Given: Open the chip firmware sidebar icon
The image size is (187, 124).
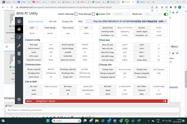Looking at the screenshot, I should [x=19, y=53].
